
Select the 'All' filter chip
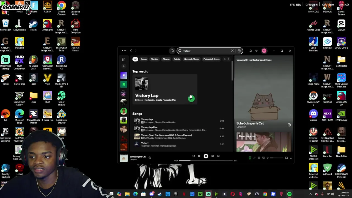pos(135,59)
